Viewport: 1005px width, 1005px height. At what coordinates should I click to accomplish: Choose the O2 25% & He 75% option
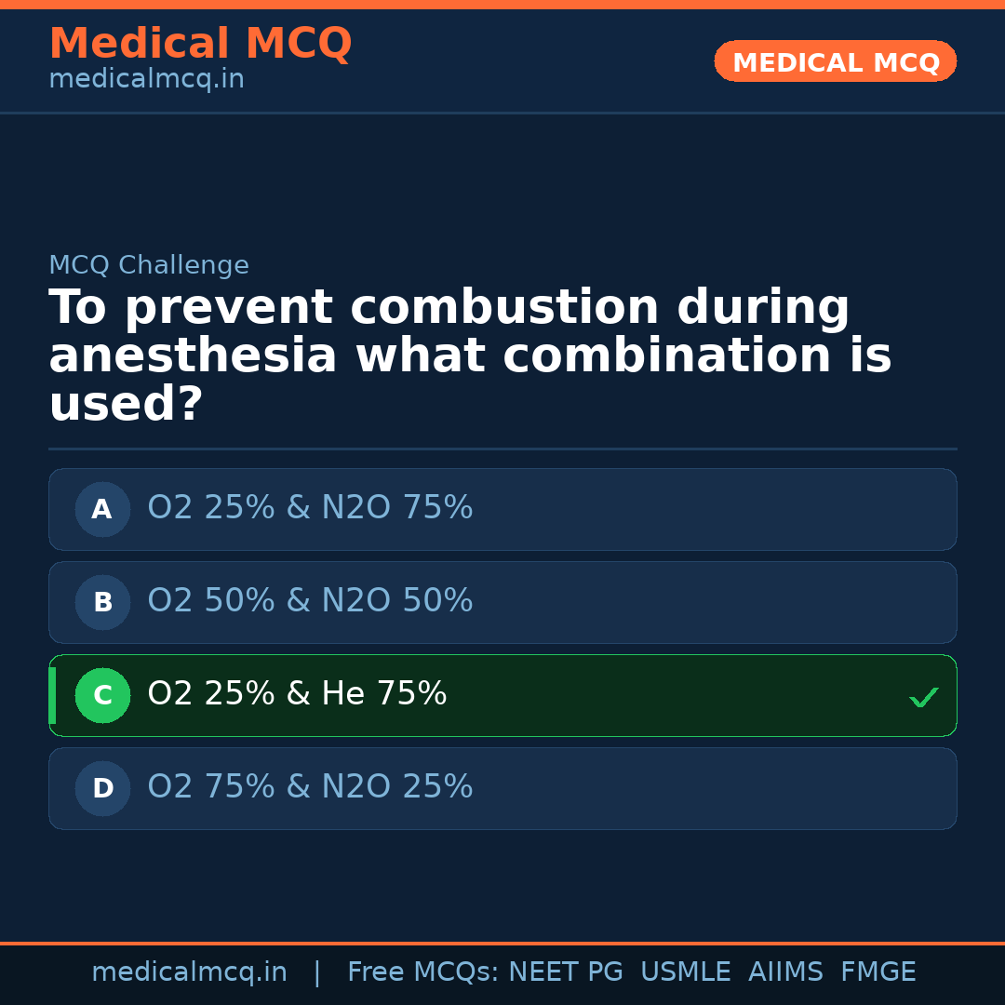297,694
